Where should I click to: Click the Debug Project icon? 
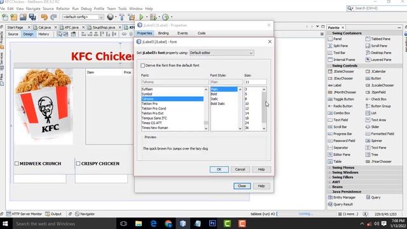(x=153, y=17)
